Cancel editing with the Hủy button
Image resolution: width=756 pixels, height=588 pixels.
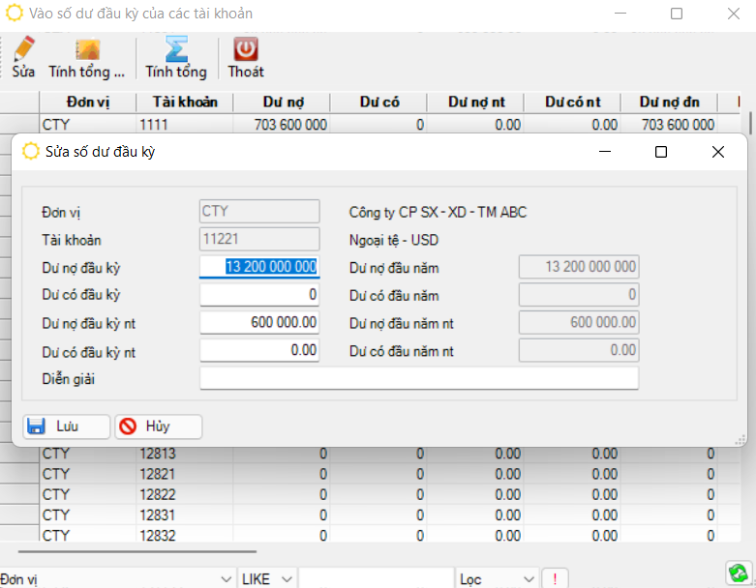point(158,426)
